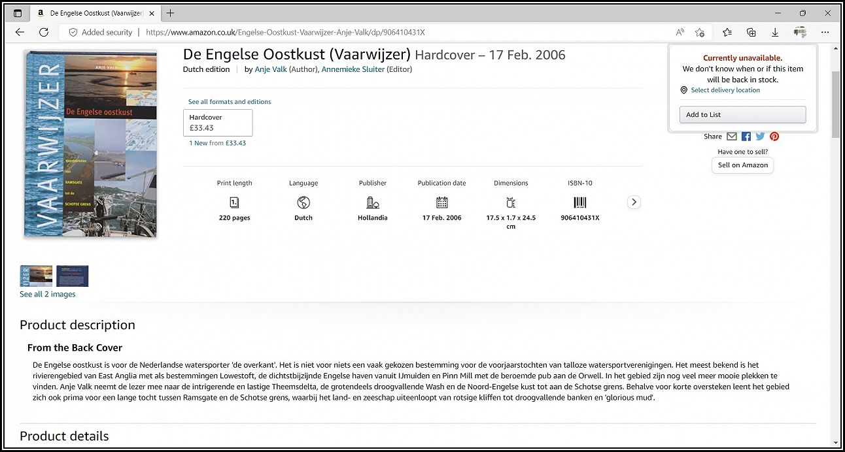Add this page to favorites
The image size is (845, 452).
pos(699,32)
